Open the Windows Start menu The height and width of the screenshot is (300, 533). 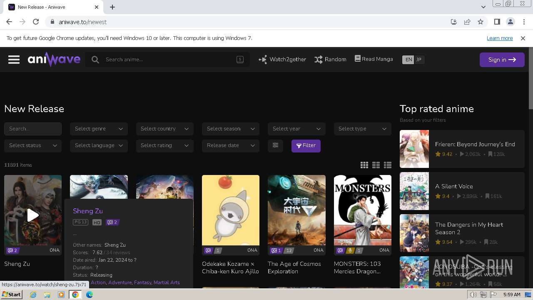tap(11, 294)
